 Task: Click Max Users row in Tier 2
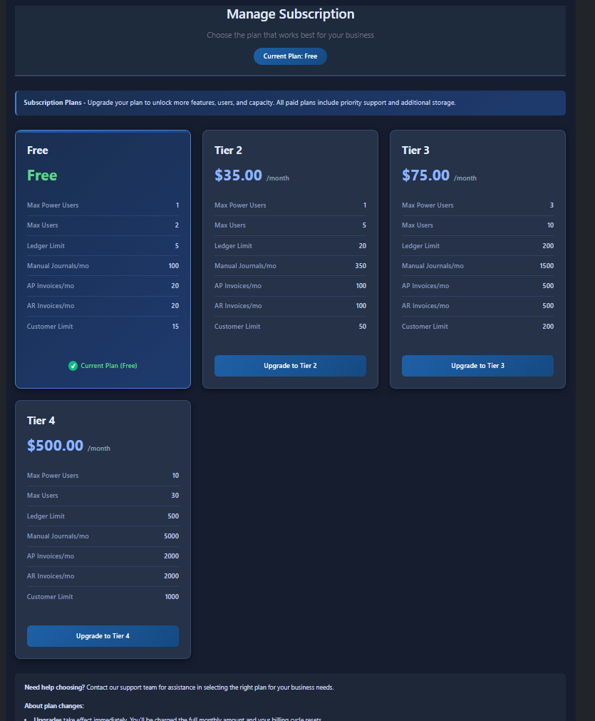291,225
